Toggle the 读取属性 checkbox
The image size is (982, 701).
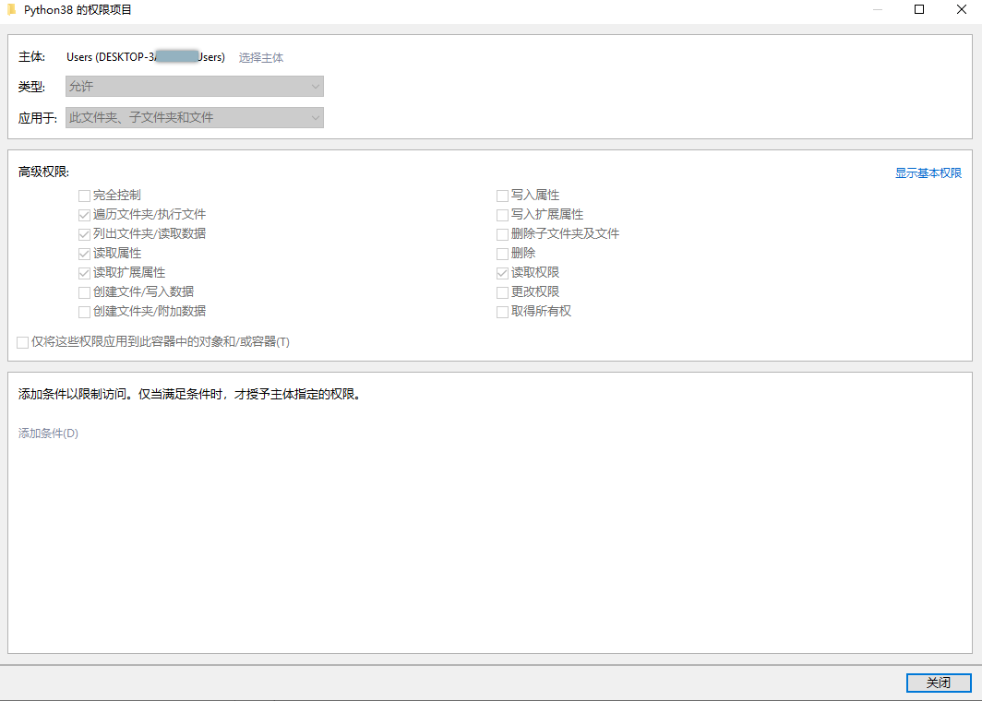(85, 255)
